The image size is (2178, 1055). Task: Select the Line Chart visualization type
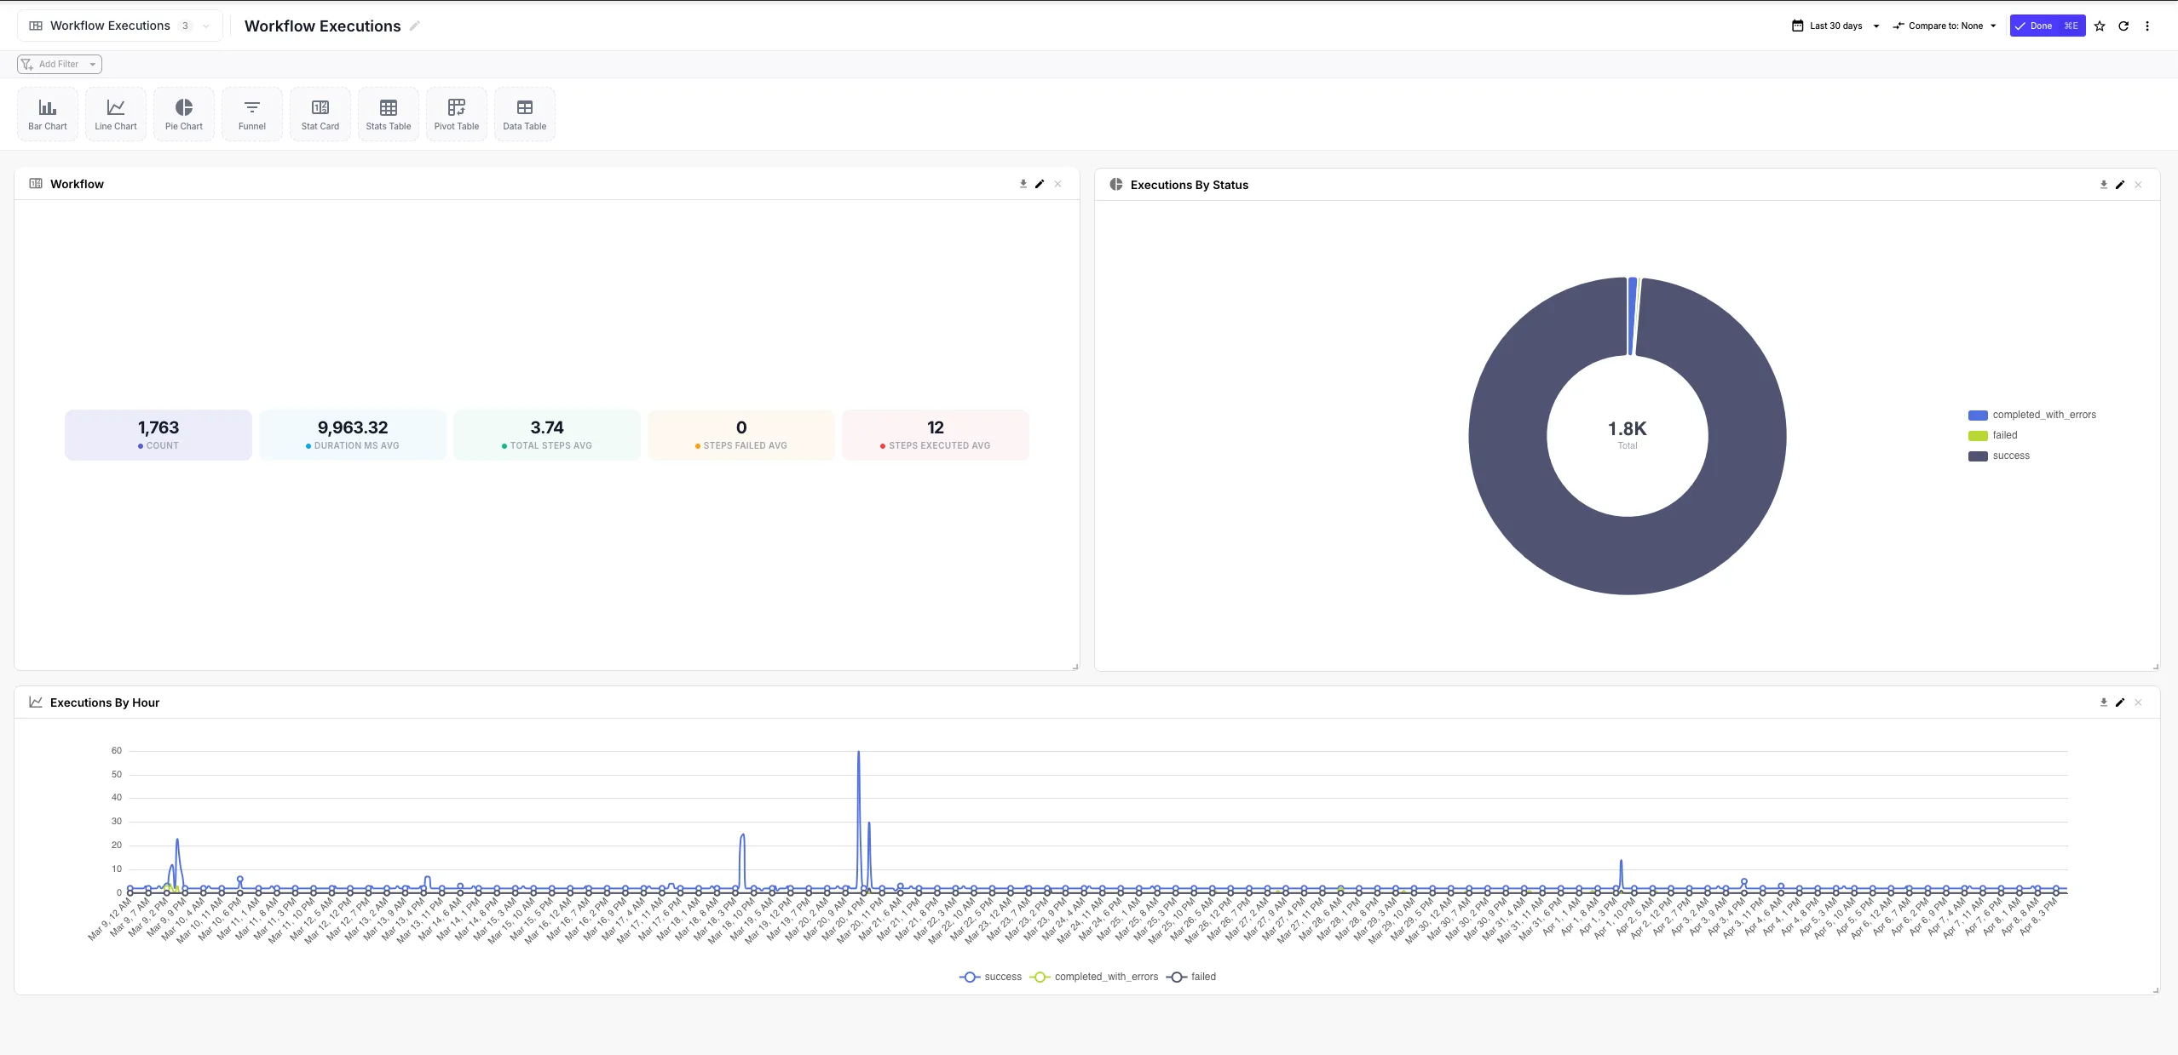pos(116,113)
